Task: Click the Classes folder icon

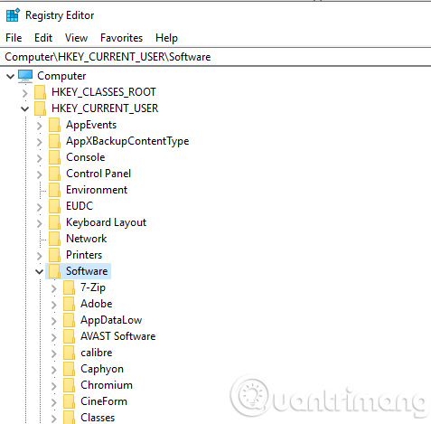Action: coord(69,418)
